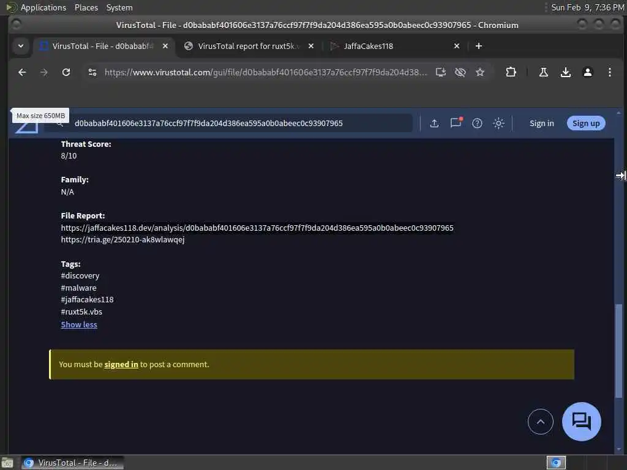This screenshot has height=470, width=627.
Task: Bookmark this page with the star
Action: coord(480,72)
